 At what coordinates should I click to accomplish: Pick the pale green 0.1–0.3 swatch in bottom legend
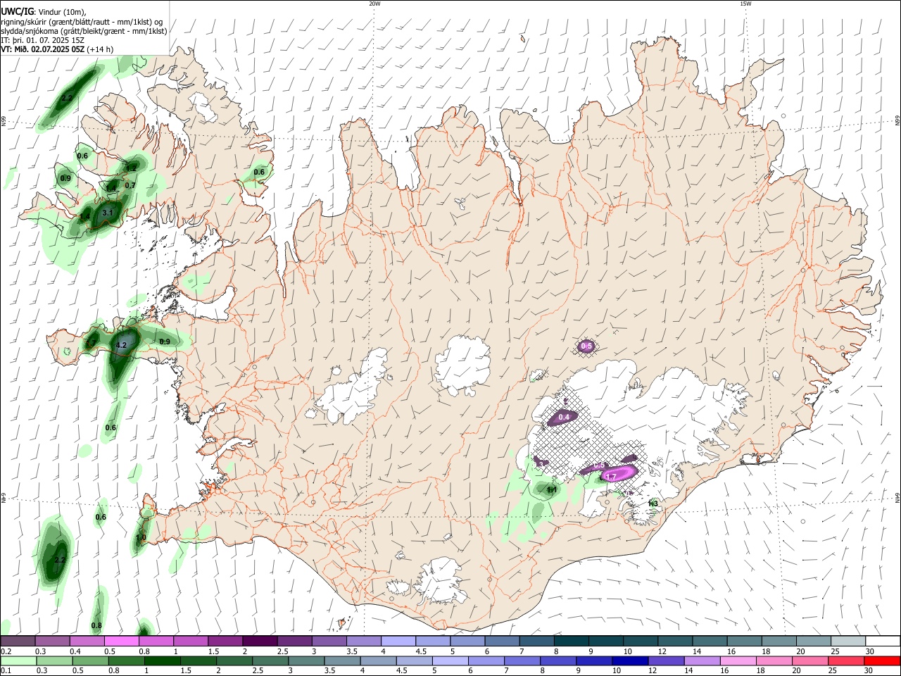18,661
